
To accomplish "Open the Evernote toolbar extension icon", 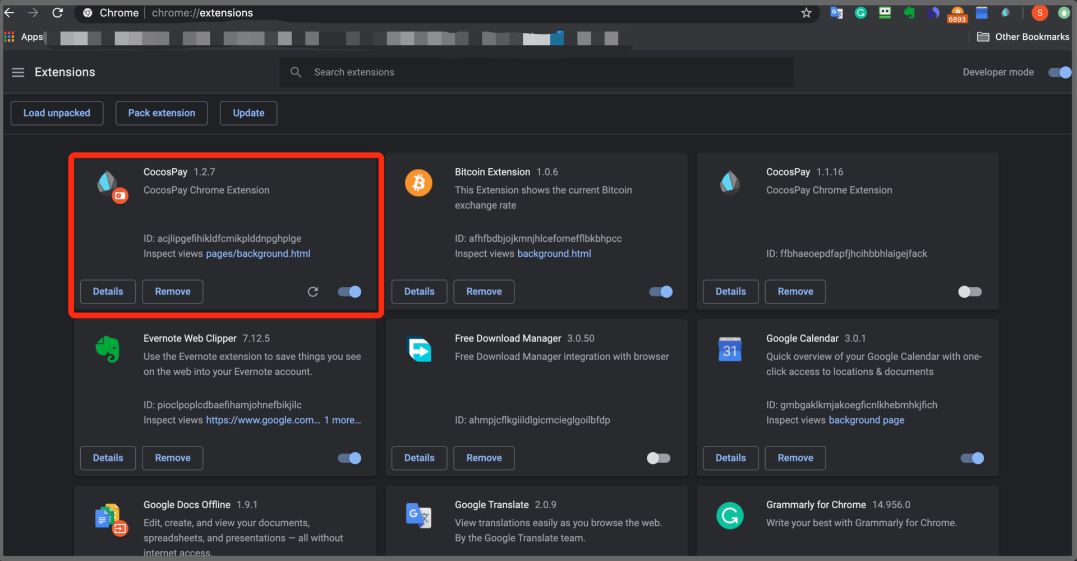I will click(x=909, y=12).
